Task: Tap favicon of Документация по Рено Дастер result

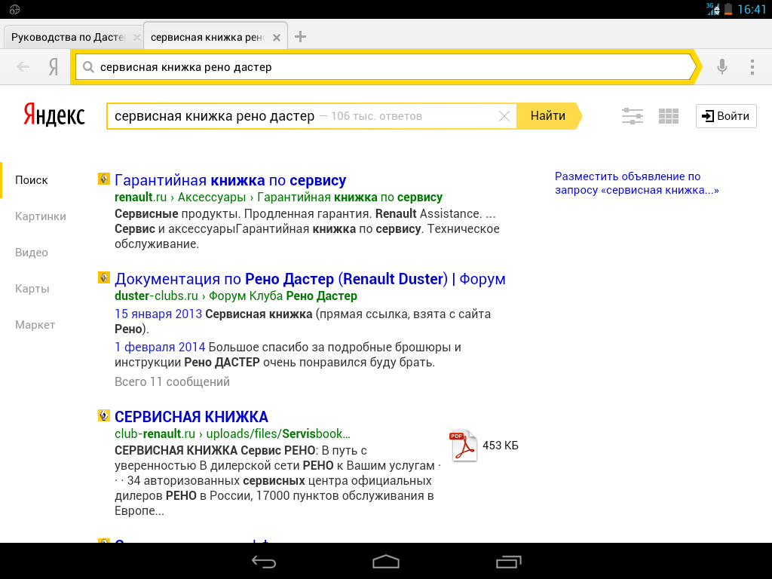Action: click(103, 277)
